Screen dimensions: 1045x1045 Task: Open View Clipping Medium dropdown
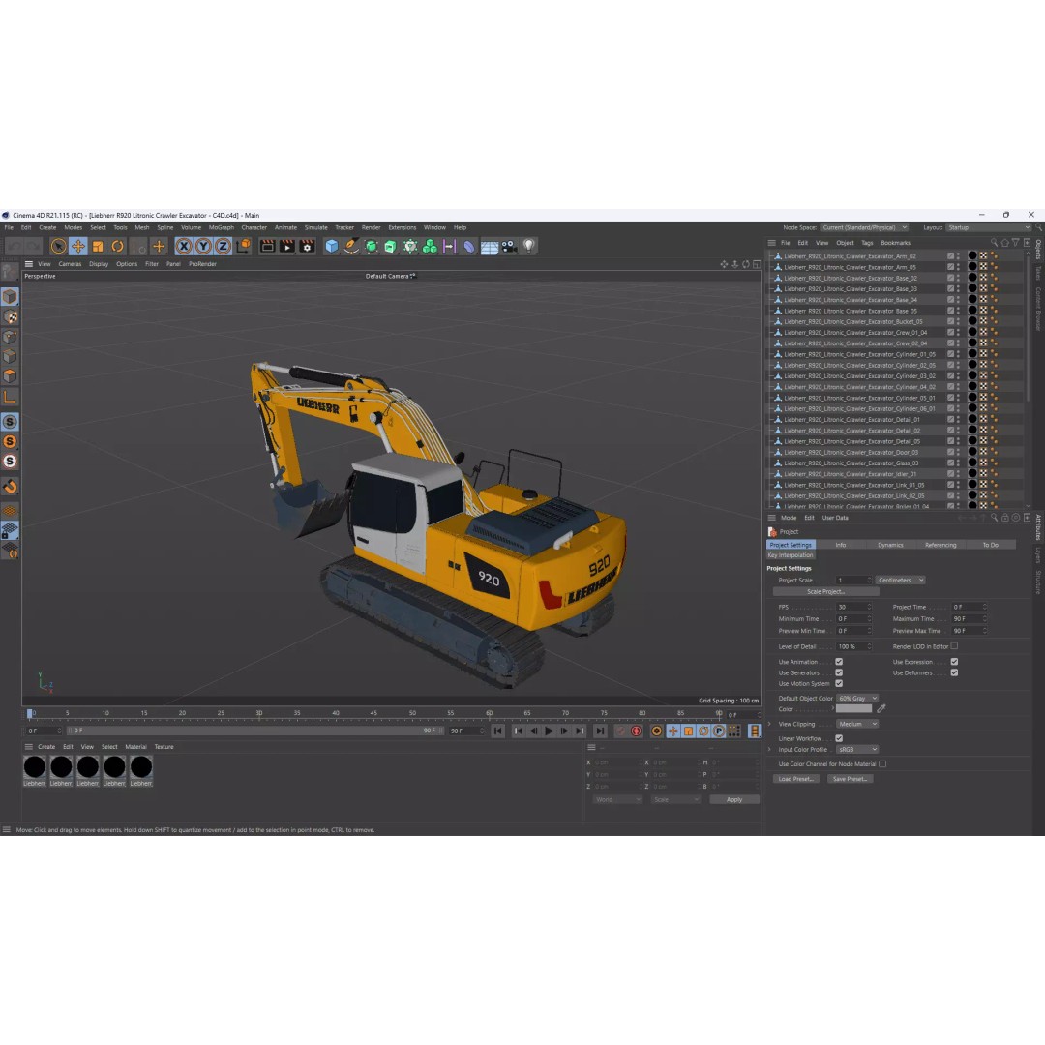(x=857, y=724)
